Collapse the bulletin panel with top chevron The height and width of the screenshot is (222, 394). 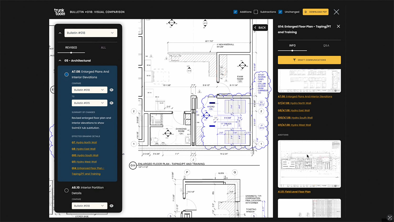click(x=60, y=33)
